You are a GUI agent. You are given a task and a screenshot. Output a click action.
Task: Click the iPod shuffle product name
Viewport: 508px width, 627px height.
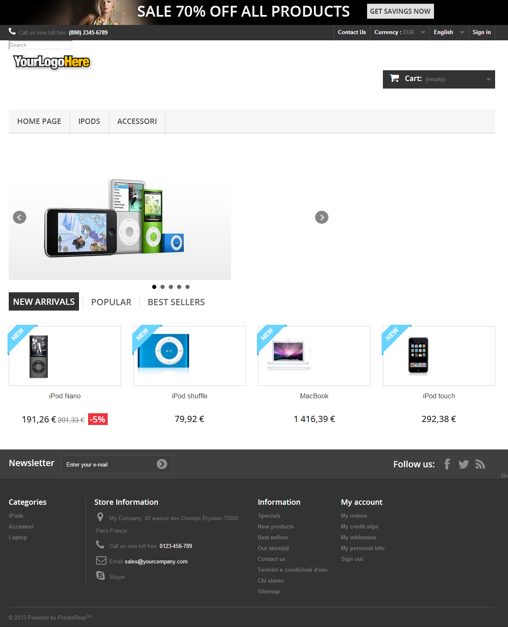click(190, 396)
